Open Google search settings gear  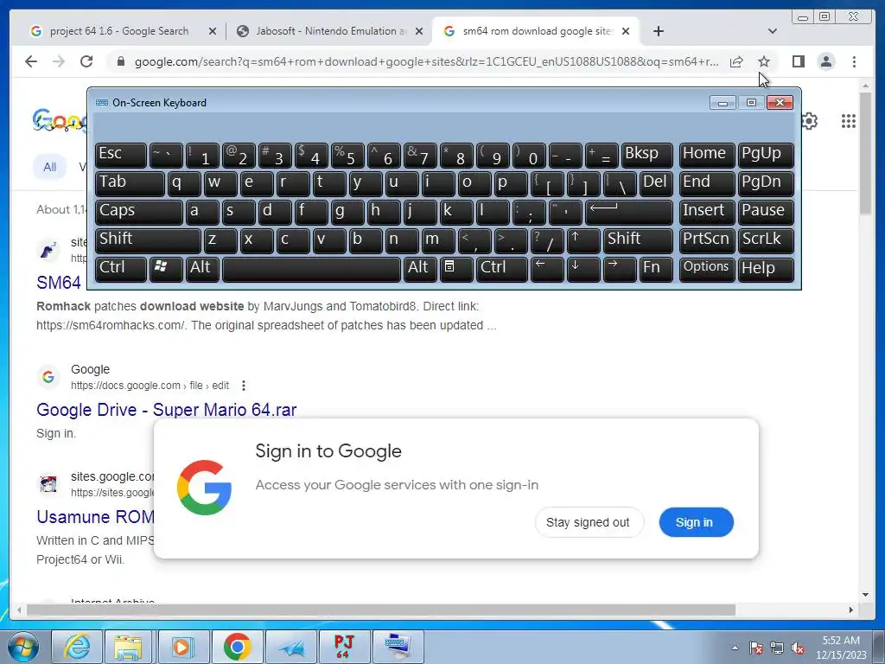[809, 121]
